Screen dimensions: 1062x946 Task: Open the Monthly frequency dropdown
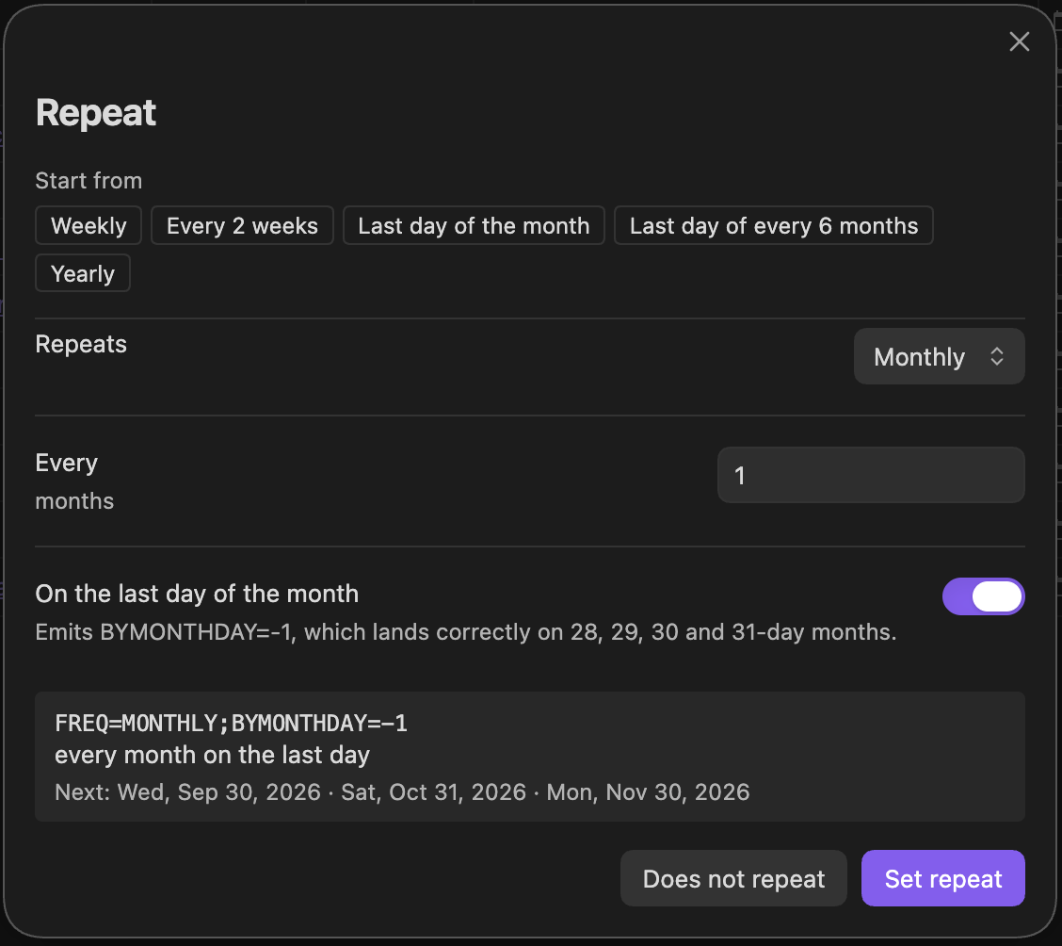tap(939, 356)
